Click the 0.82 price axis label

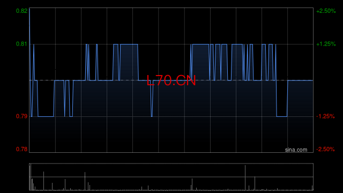tap(21, 11)
